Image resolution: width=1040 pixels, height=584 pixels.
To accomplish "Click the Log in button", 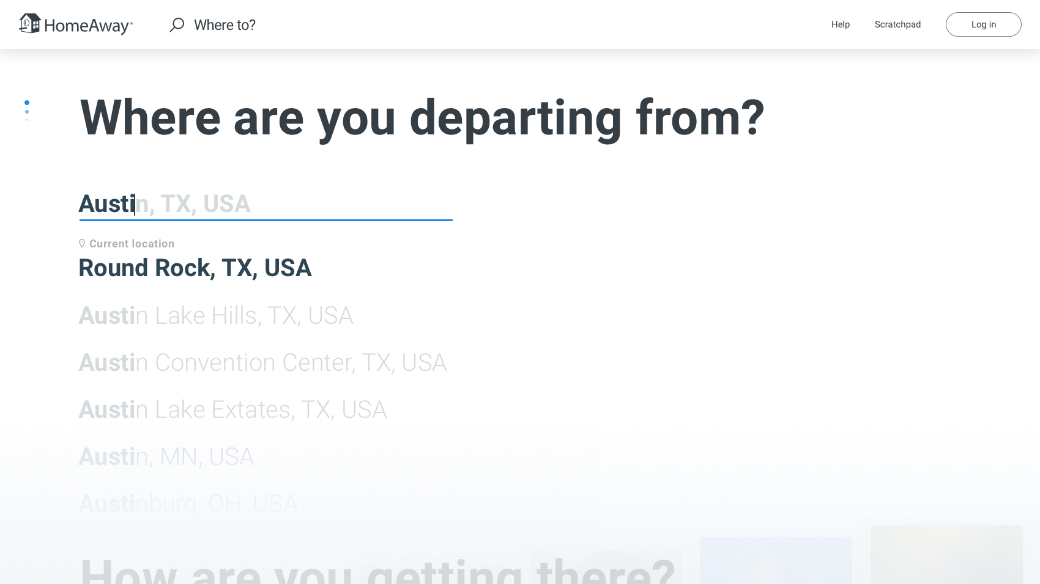I will coord(984,24).
